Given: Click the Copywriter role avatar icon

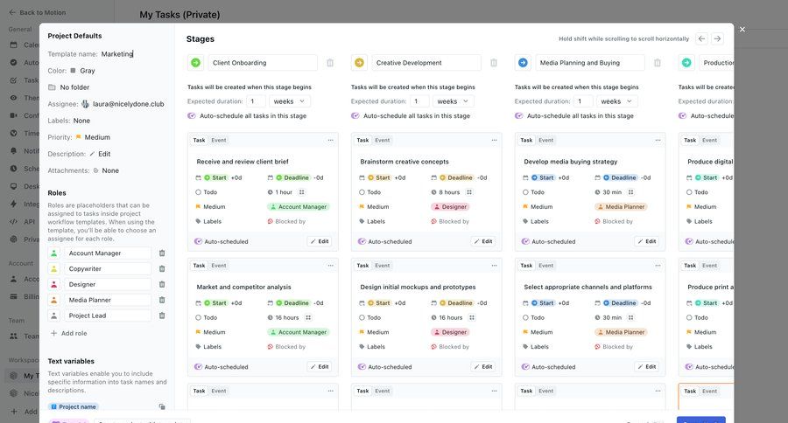Looking at the screenshot, I should tap(54, 269).
